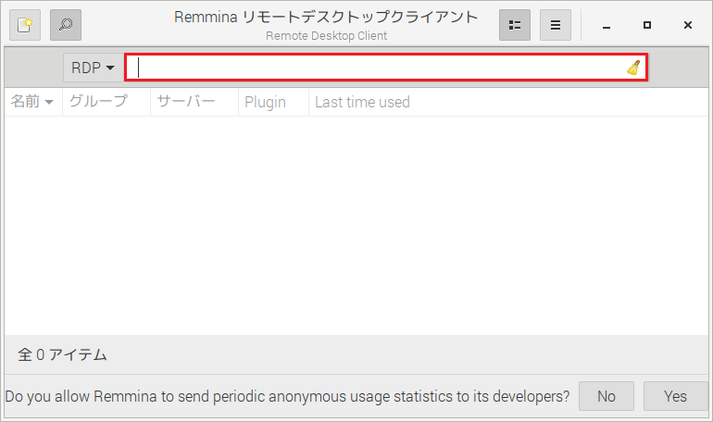Close the Remmina window
This screenshot has height=422, width=713.
[688, 26]
